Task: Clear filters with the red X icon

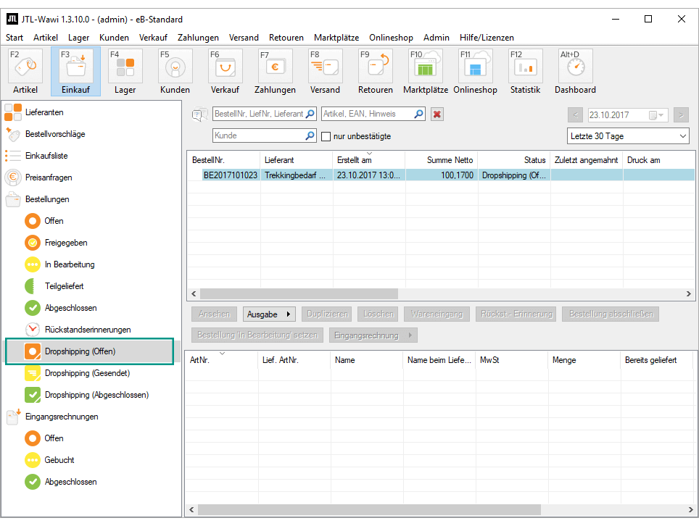Action: tap(437, 114)
